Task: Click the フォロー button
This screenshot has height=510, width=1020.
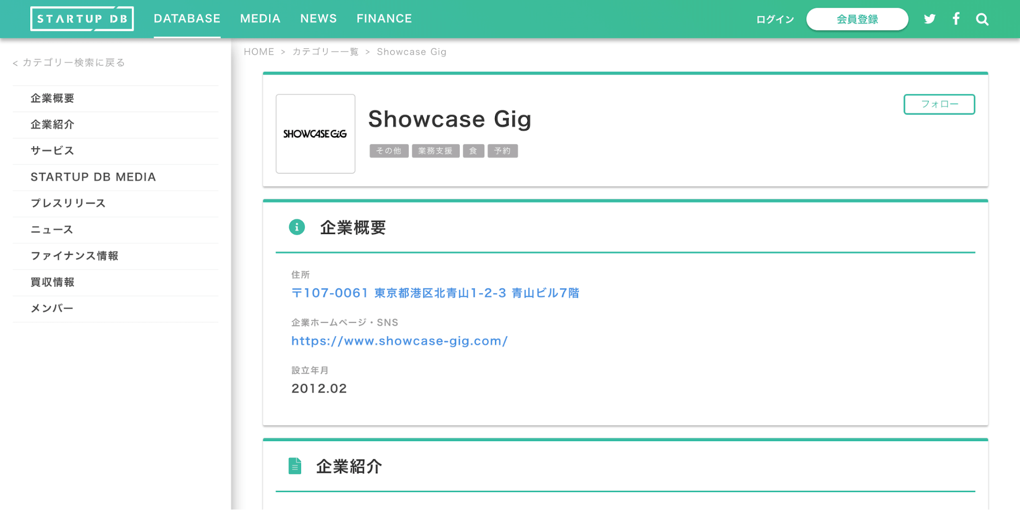Action: pyautogui.click(x=939, y=104)
